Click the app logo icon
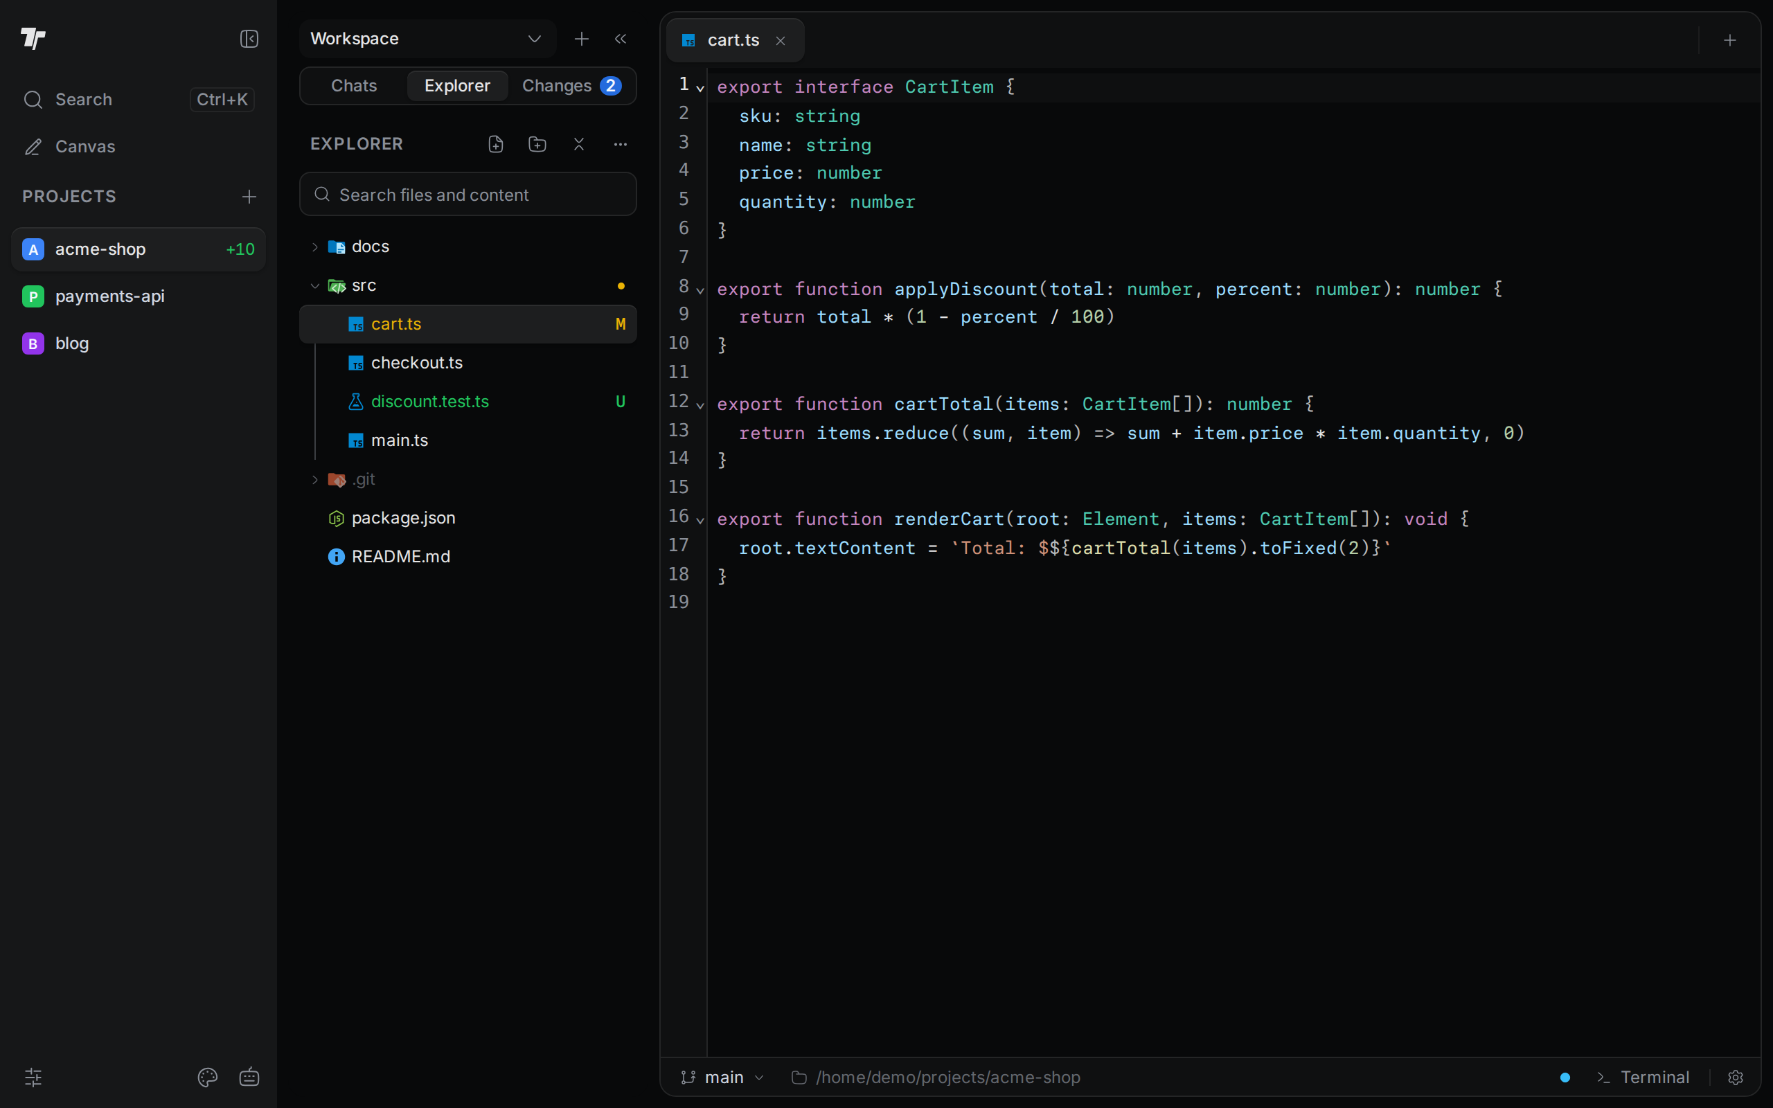1773x1108 pixels. [33, 38]
